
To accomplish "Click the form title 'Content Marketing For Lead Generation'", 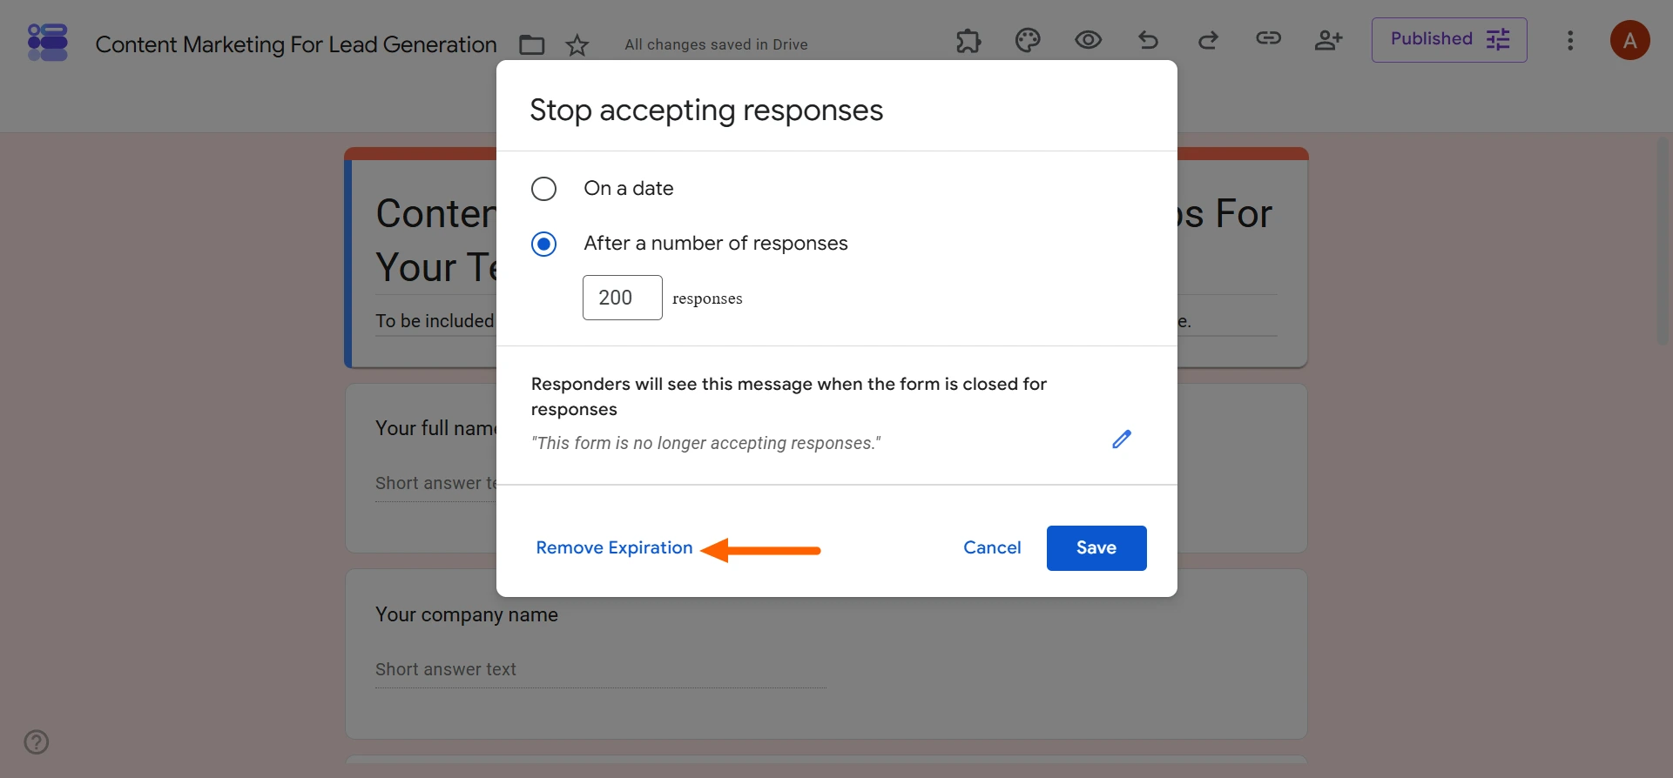I will (x=296, y=44).
